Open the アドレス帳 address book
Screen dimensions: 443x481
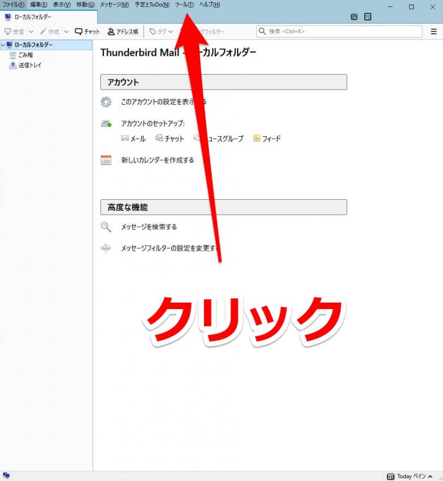123,31
